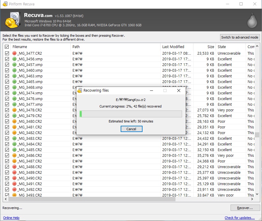
Task: Open the Online Help link
Action: [11, 218]
